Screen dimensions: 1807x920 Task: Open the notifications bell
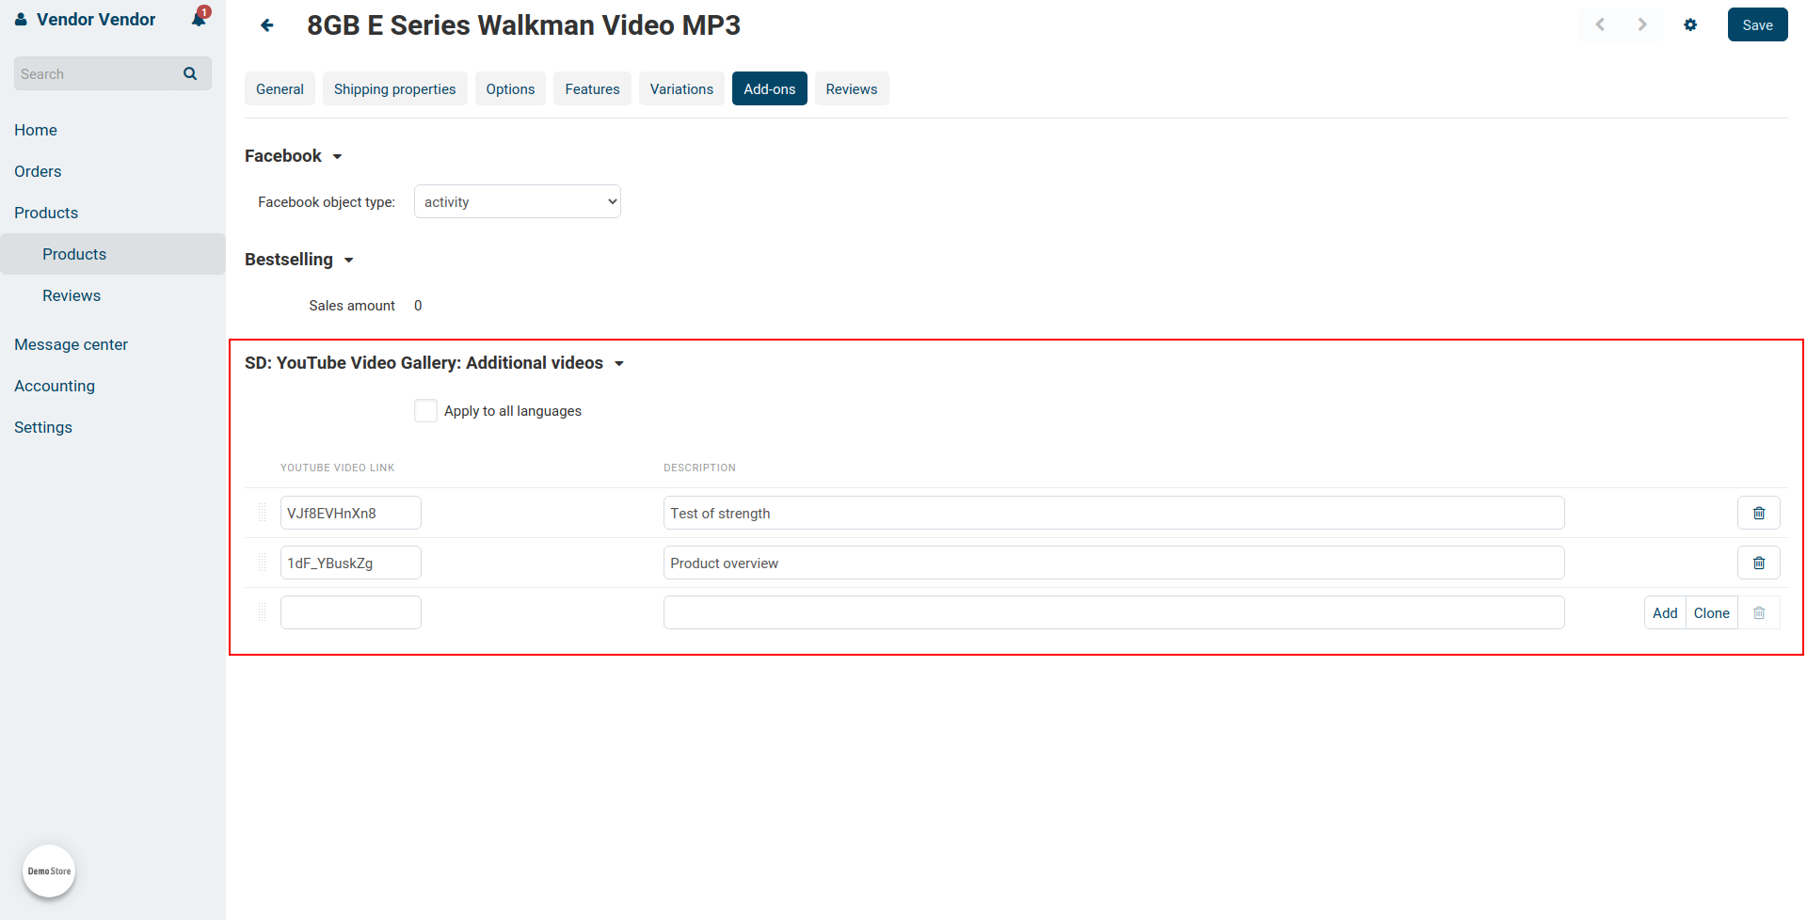point(200,18)
